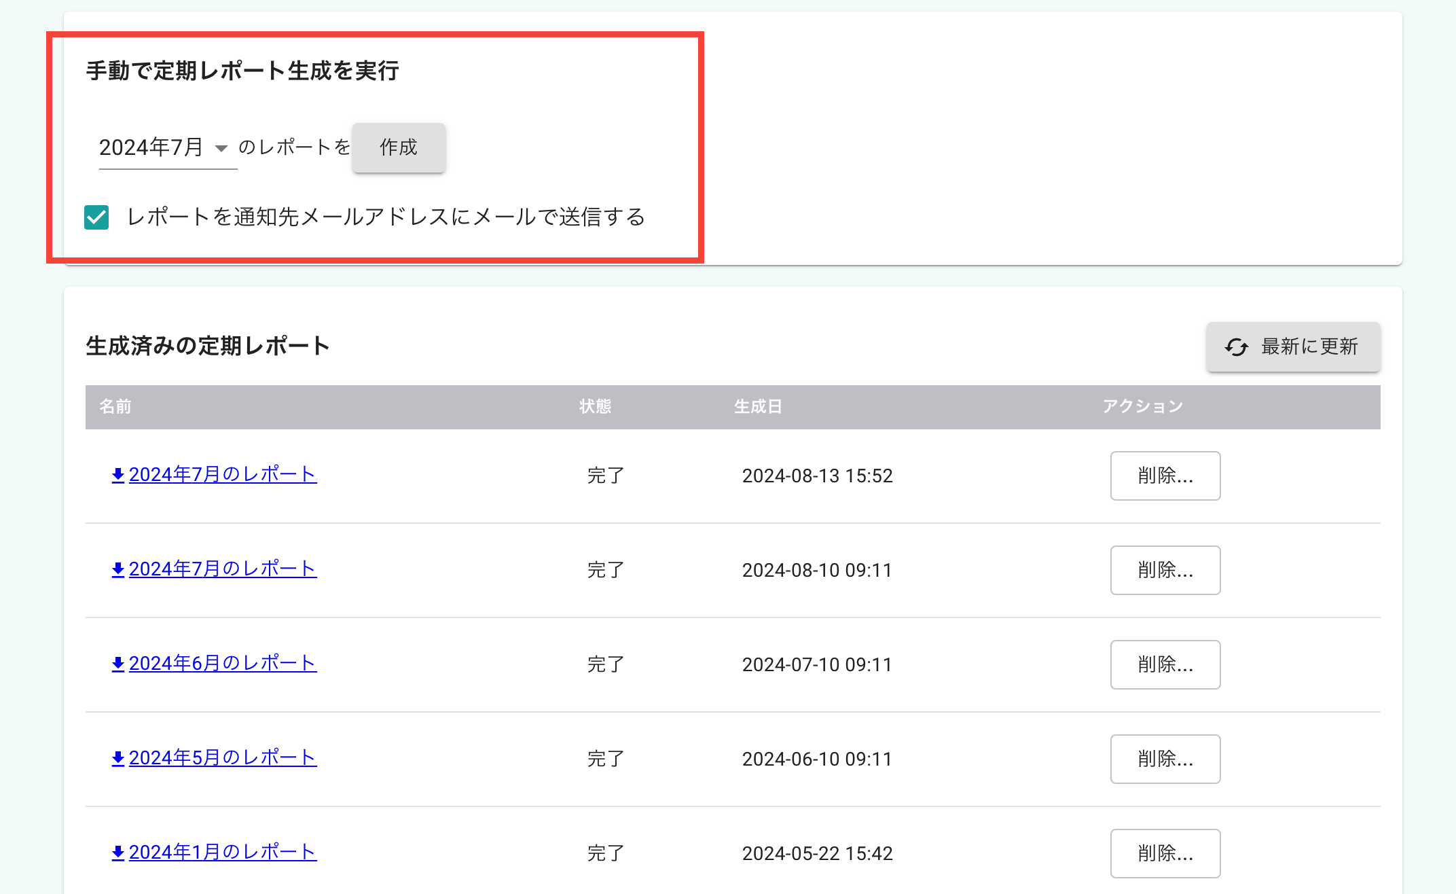Click 完了 status in 2024年5月 row
Screen dimensions: 1456x894
click(606, 759)
